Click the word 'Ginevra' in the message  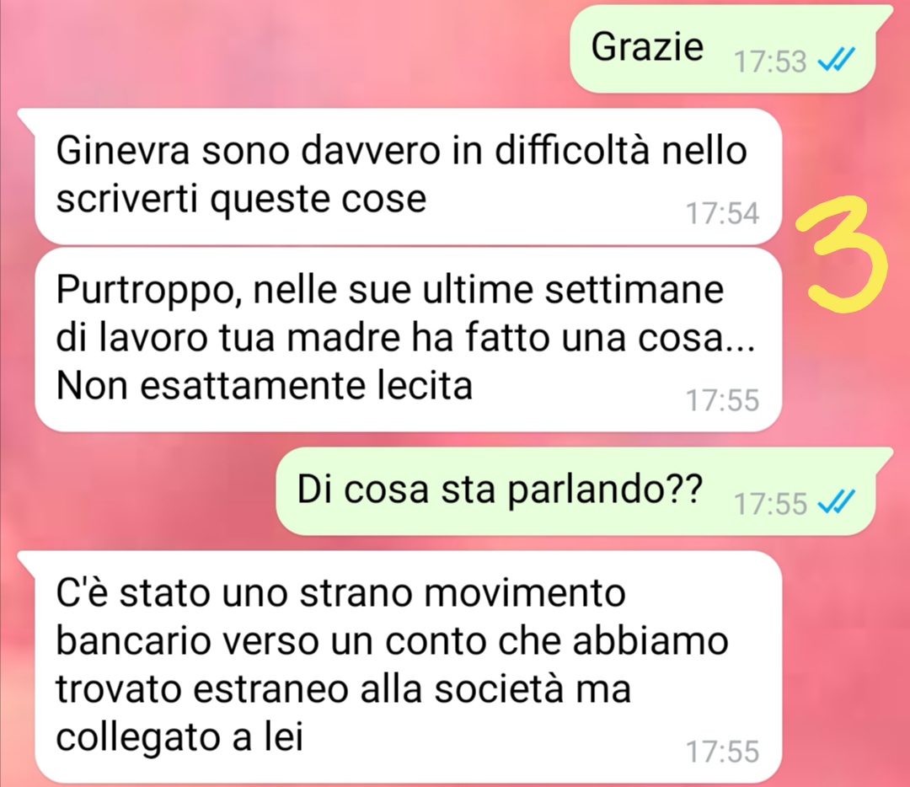pyautogui.click(x=123, y=151)
